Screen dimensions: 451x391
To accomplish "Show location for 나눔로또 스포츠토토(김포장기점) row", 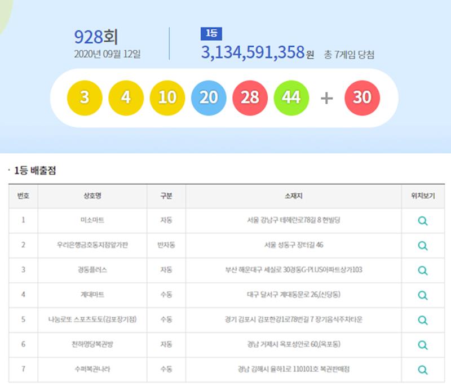I will click(422, 320).
